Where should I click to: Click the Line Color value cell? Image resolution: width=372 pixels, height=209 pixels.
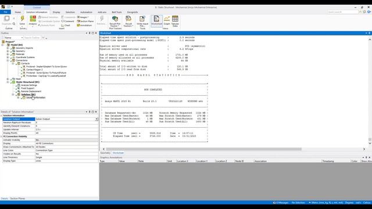[x=67, y=150]
